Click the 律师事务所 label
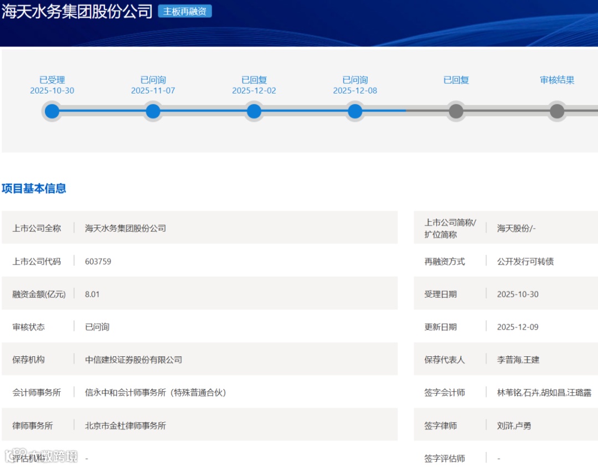598x467 pixels. pyautogui.click(x=33, y=426)
